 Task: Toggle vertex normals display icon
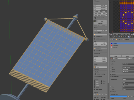(x=94, y=94)
